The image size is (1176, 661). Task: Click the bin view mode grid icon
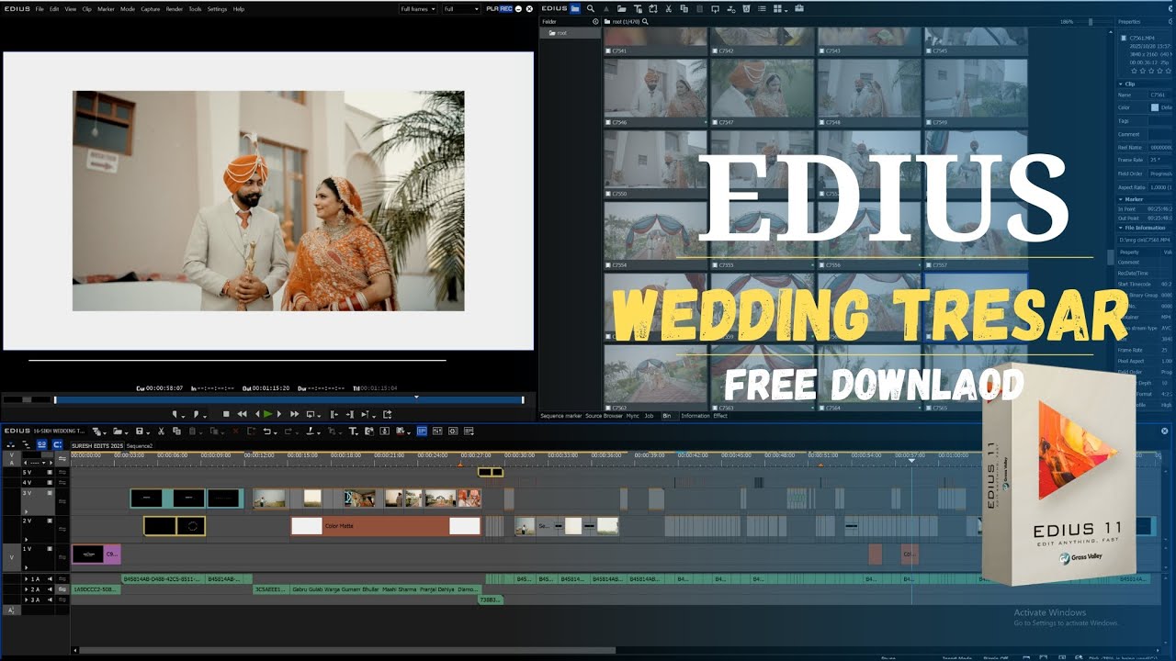click(x=777, y=8)
